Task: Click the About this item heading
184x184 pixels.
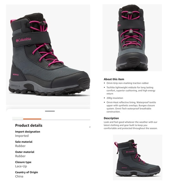Action: tap(114, 79)
